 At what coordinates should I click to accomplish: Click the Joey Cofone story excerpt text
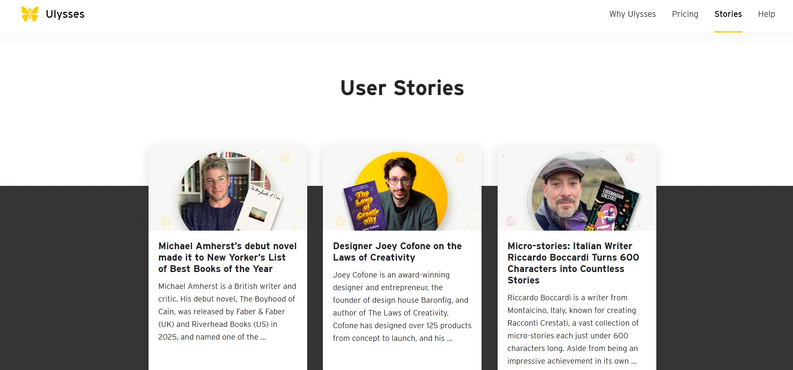click(402, 307)
